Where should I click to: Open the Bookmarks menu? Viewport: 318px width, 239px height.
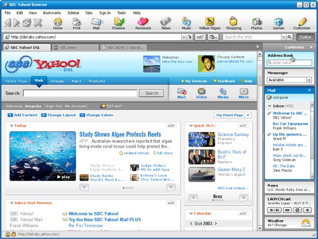52,13
